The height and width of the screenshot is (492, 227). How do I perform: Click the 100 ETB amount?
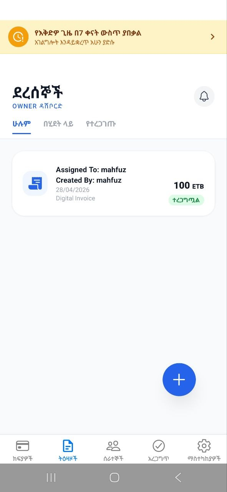(189, 185)
